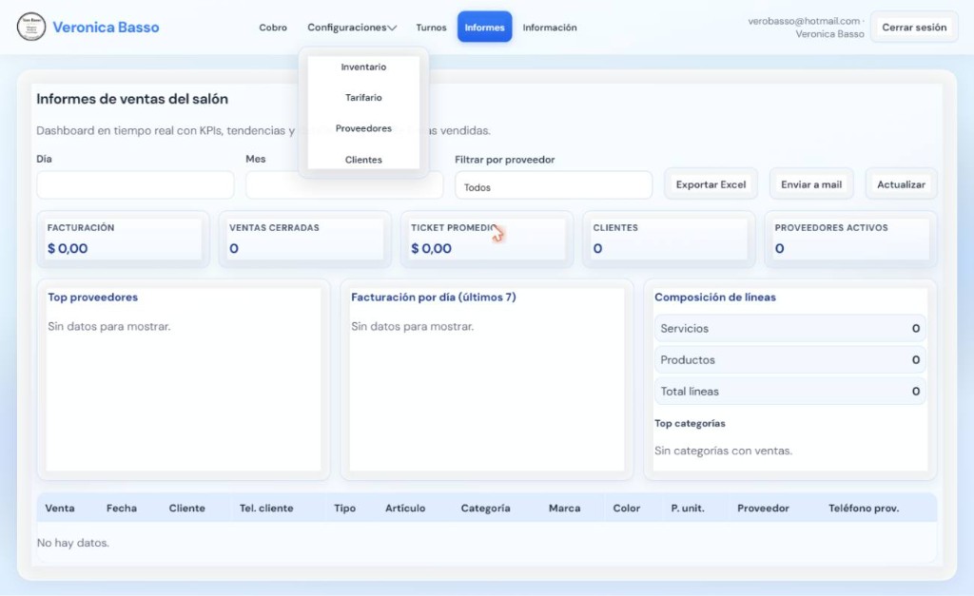Click the salon logo icon beside Veronica Basso
The width and height of the screenshot is (974, 596).
(x=31, y=28)
